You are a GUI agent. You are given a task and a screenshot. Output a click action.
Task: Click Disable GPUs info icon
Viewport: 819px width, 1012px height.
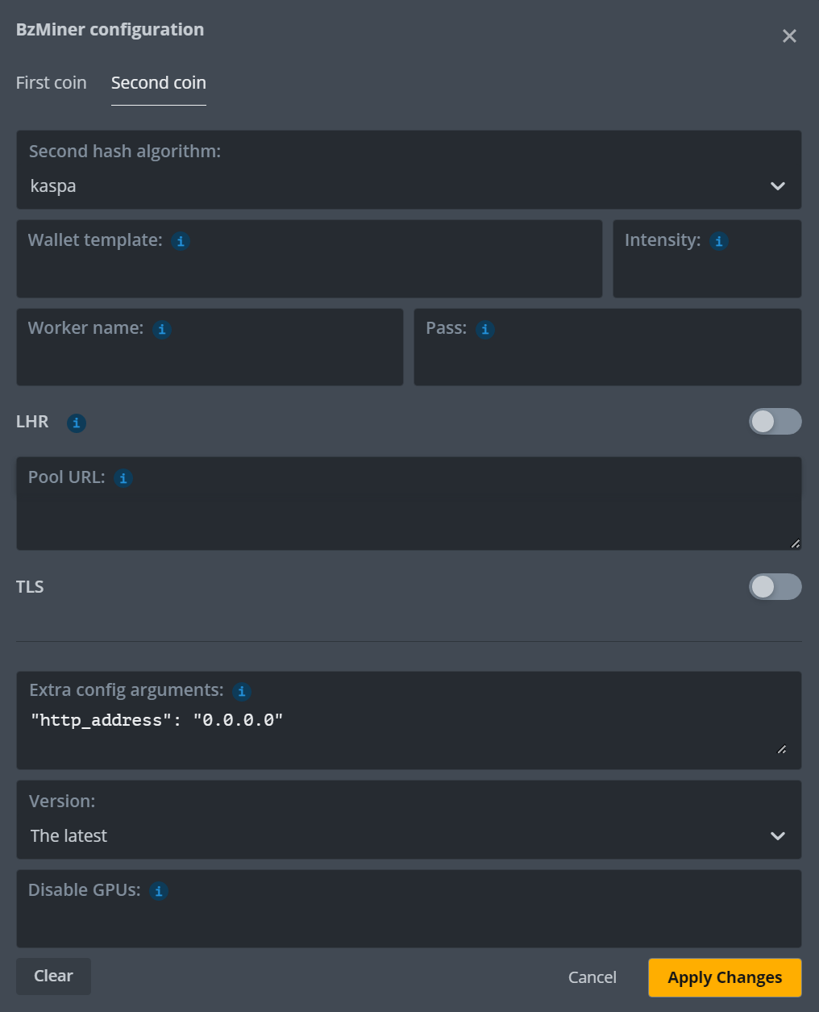click(x=159, y=891)
